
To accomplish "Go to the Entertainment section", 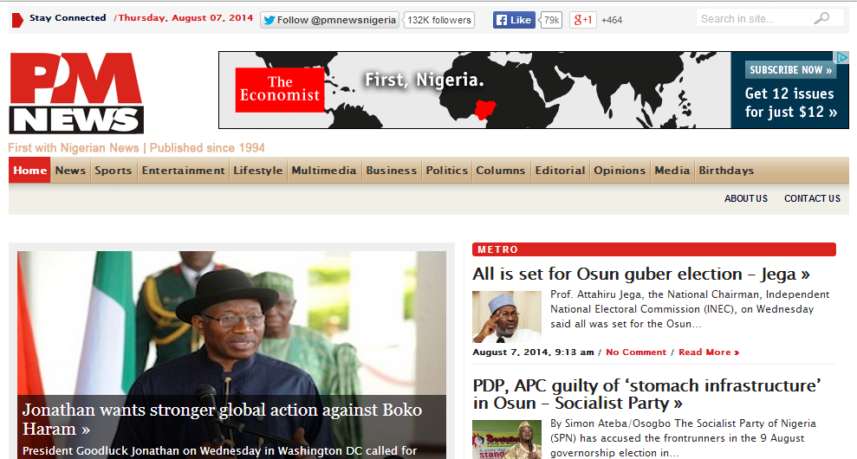I will pyautogui.click(x=183, y=170).
